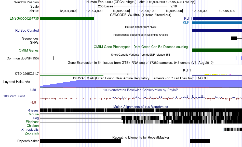242x147 pixels.
Task: Click the light blue KLF1 label
Action: pos(187,22)
